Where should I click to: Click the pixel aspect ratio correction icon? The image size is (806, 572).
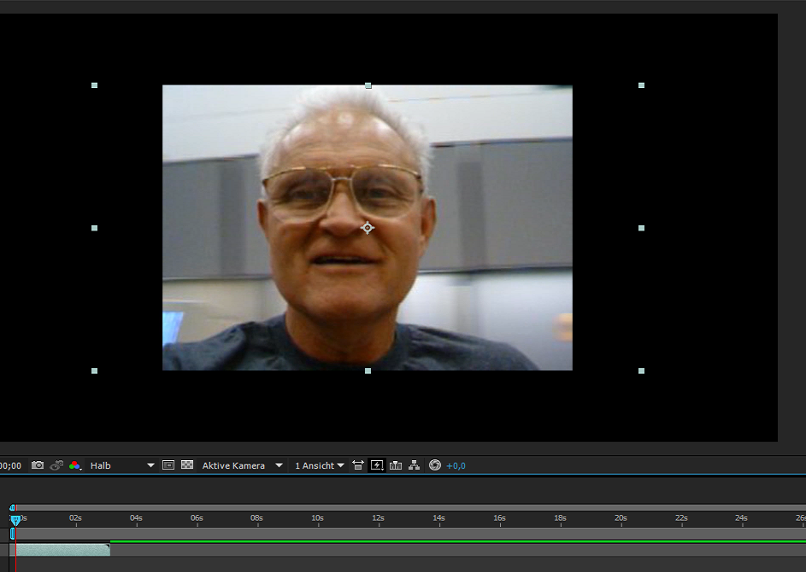point(358,465)
